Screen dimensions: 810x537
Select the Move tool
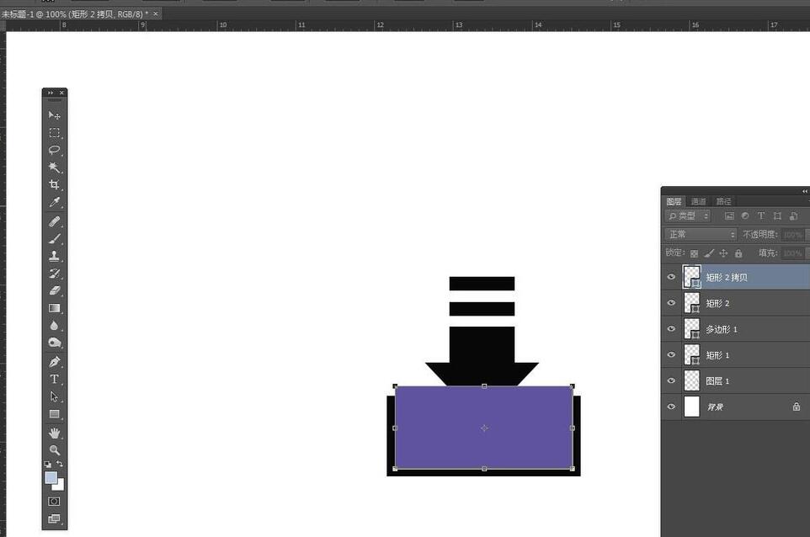[55, 115]
